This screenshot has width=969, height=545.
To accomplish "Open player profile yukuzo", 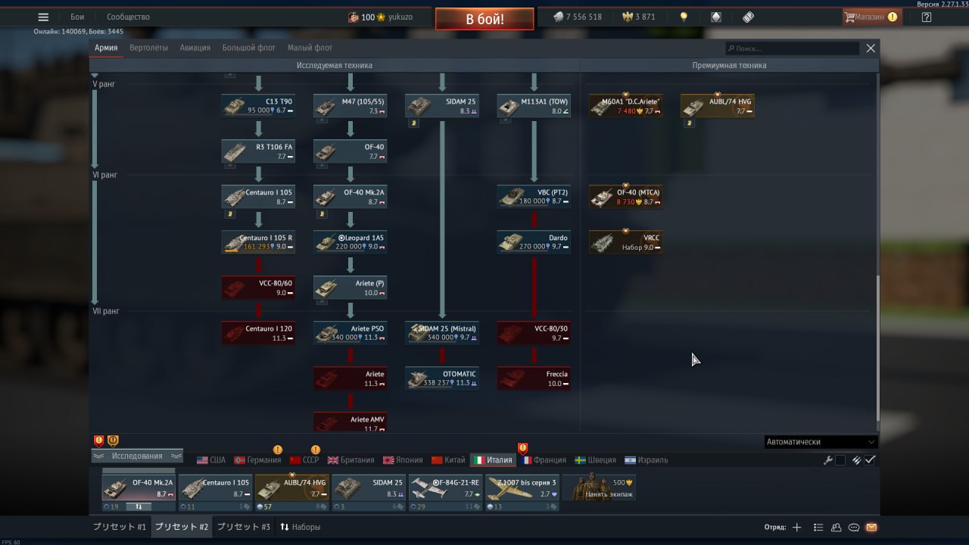I will pyautogui.click(x=400, y=17).
